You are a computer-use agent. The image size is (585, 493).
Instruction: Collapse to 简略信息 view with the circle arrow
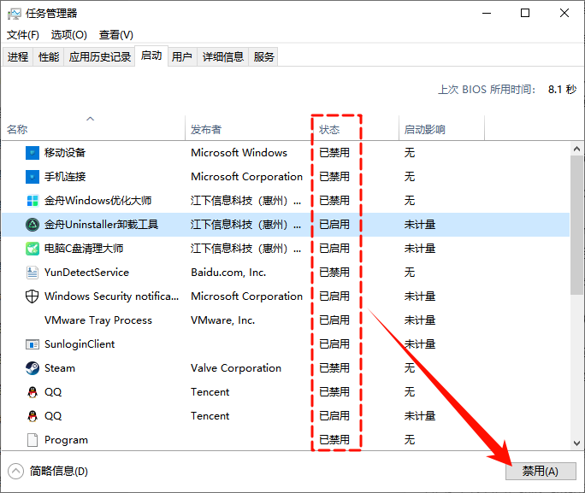click(x=15, y=471)
